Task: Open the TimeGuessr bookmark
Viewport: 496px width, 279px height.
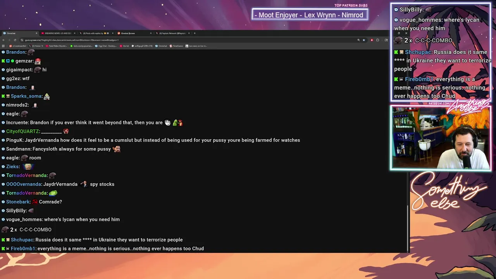Action: [x=176, y=46]
